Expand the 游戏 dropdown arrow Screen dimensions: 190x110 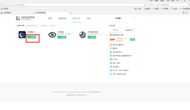click(x=178, y=9)
